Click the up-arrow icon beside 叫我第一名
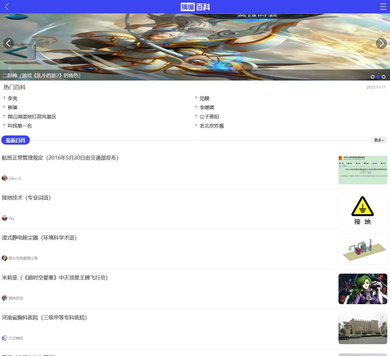390x356 pixels. [x=4, y=125]
